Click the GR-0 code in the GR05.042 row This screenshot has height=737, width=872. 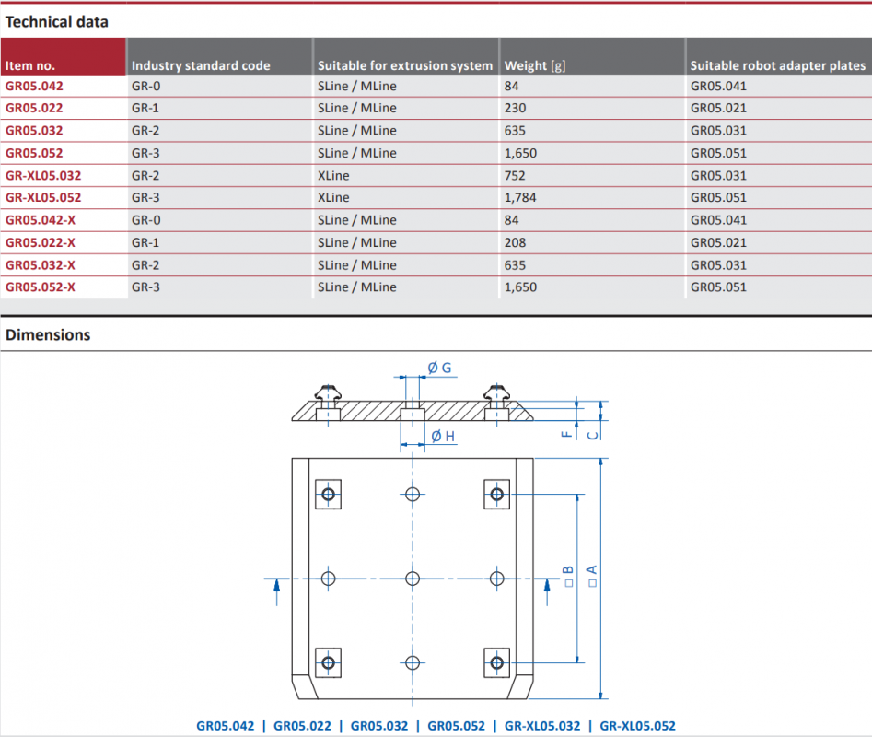[x=146, y=87]
